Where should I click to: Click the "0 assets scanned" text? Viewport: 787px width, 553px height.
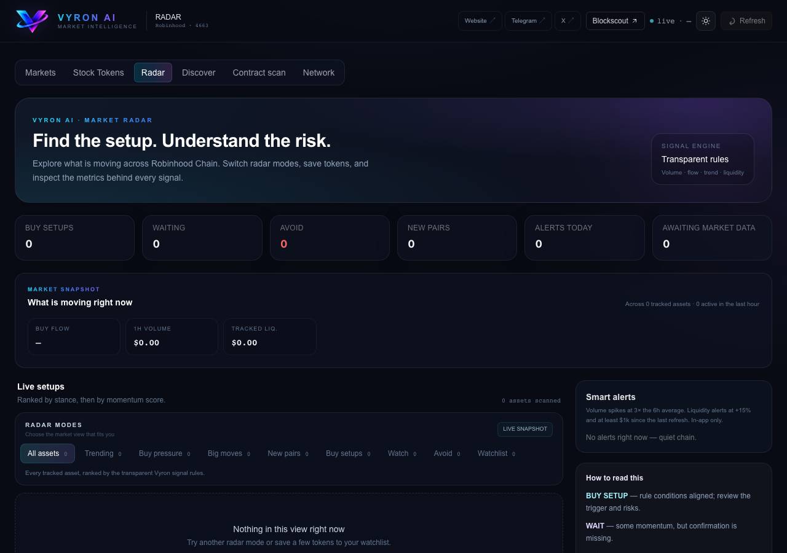[531, 401]
